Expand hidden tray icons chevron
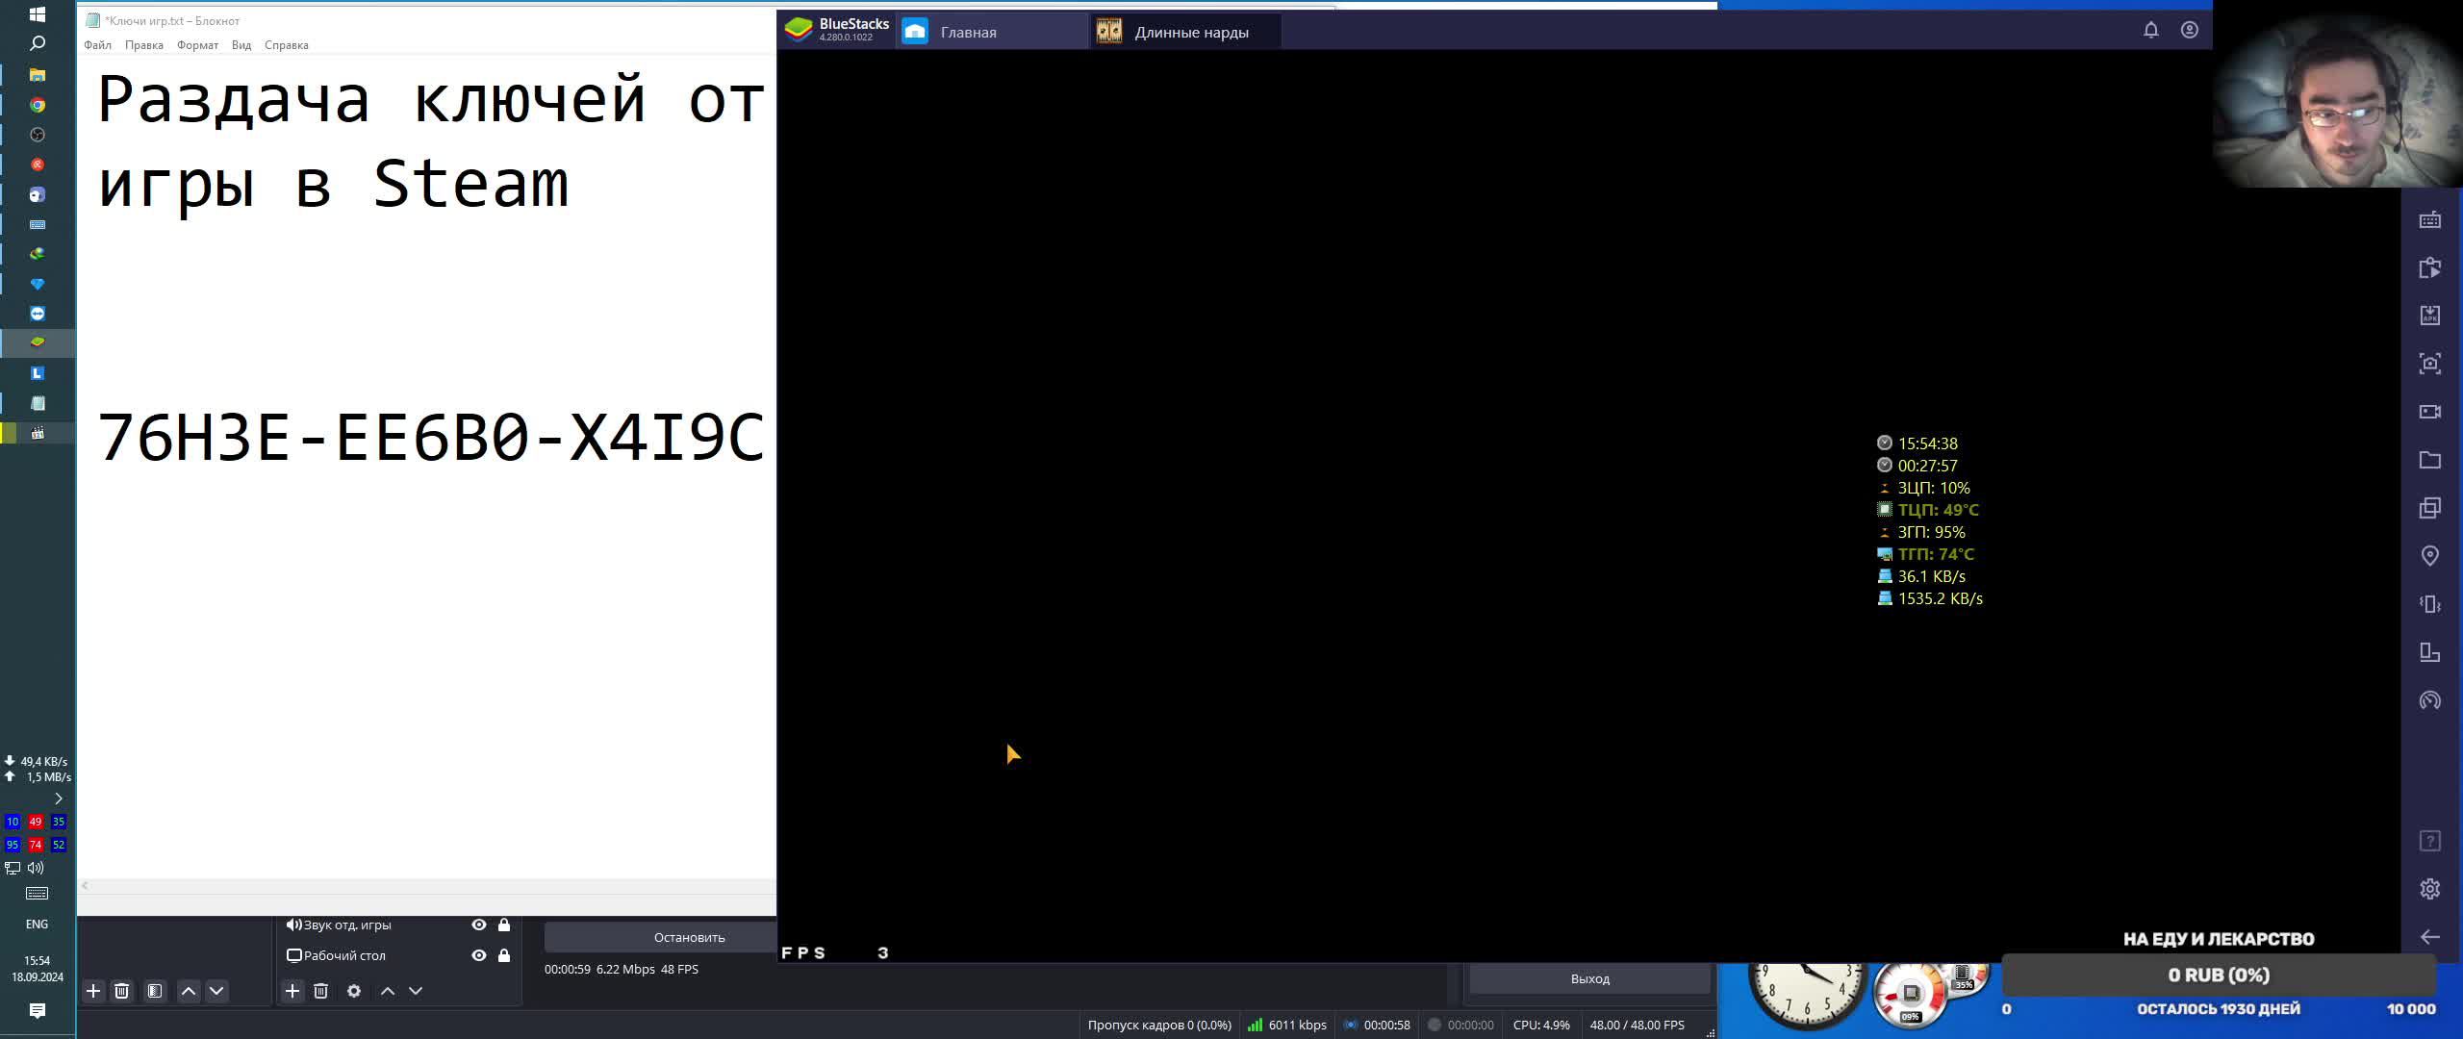 pos(59,798)
